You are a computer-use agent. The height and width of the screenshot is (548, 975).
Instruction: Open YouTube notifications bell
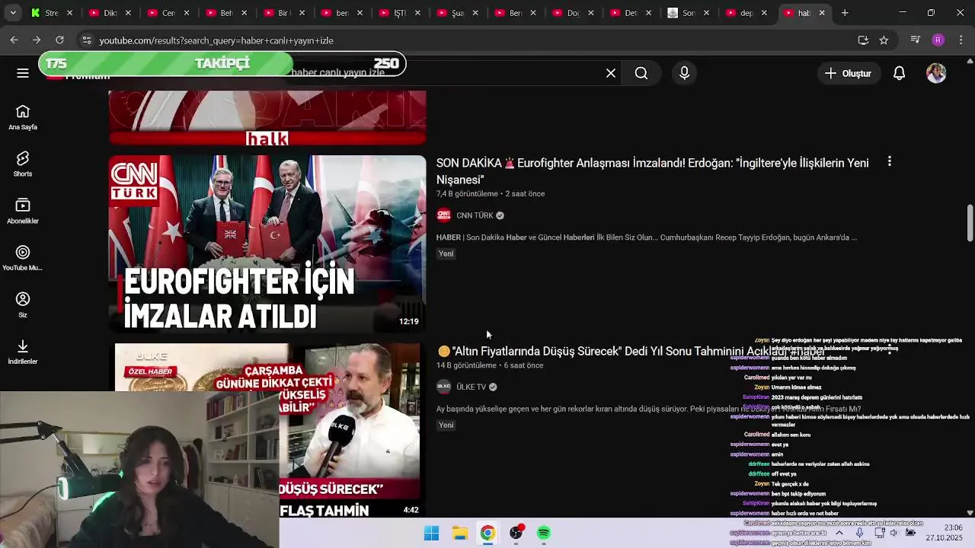click(900, 73)
